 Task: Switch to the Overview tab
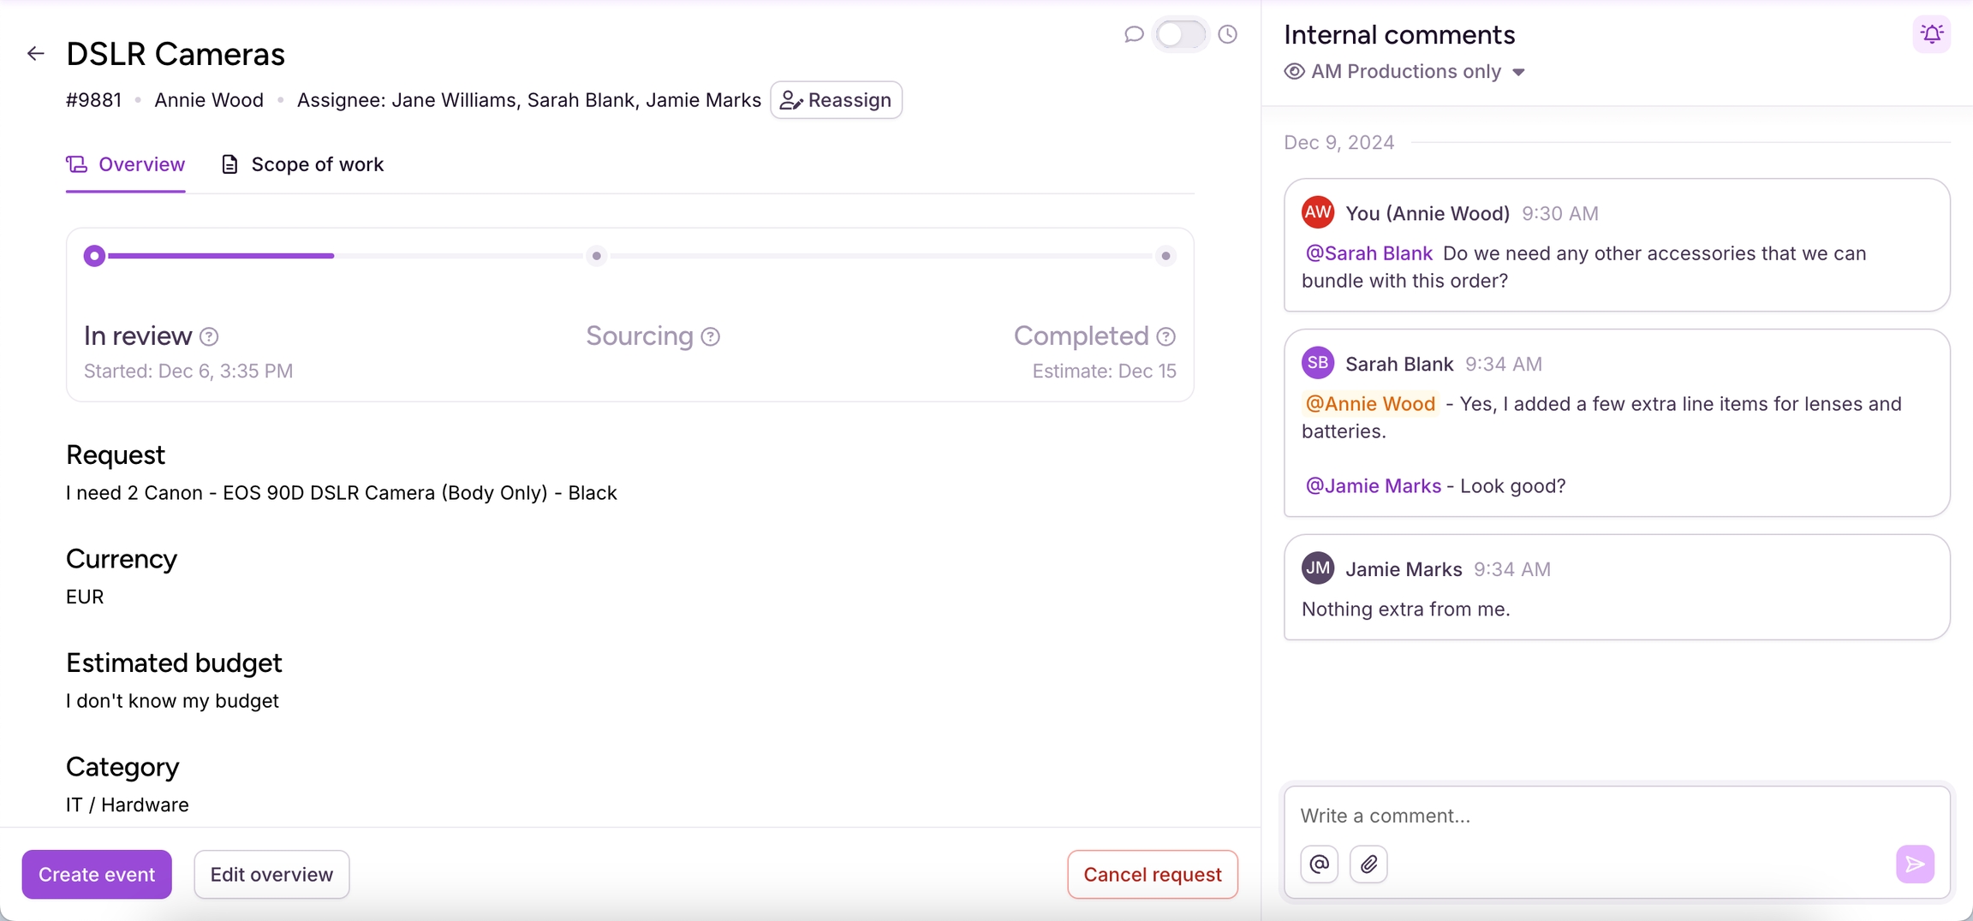(x=126, y=164)
